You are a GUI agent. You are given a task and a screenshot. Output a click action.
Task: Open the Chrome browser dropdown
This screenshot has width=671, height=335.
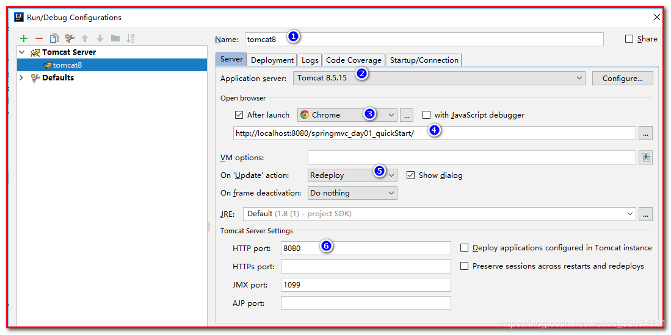[x=347, y=115]
